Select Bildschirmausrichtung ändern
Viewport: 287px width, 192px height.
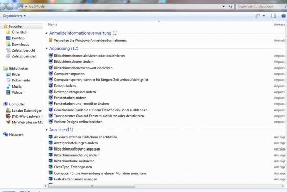[77, 155]
